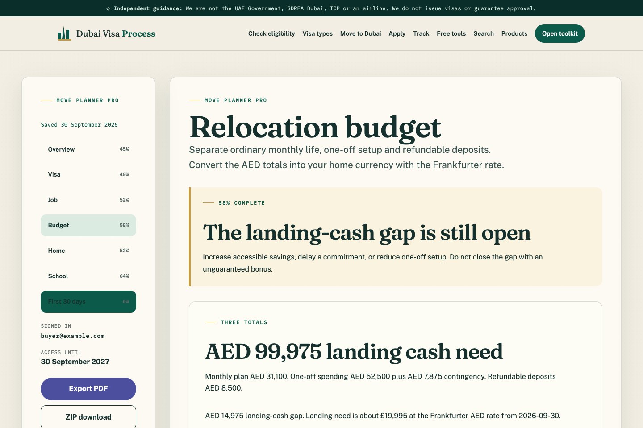Open Check eligibility in the top navigation
The width and height of the screenshot is (643, 428).
(271, 33)
